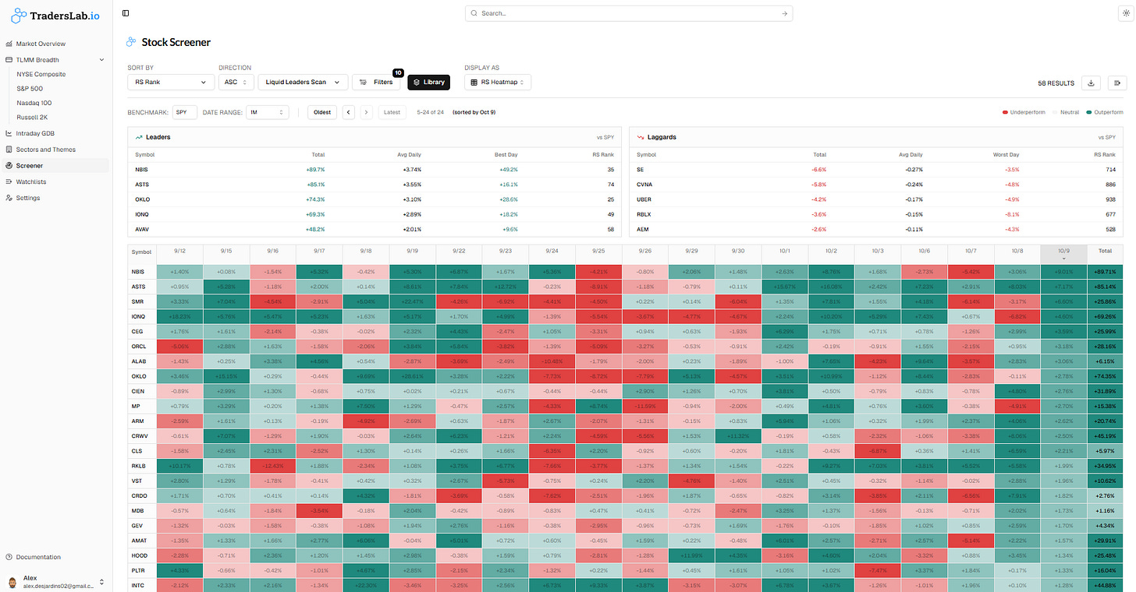Click the 58 RESULTS count text

click(1056, 83)
